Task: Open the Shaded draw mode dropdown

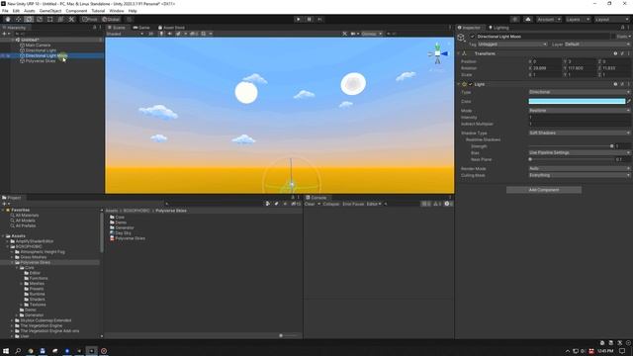Action: (125, 34)
